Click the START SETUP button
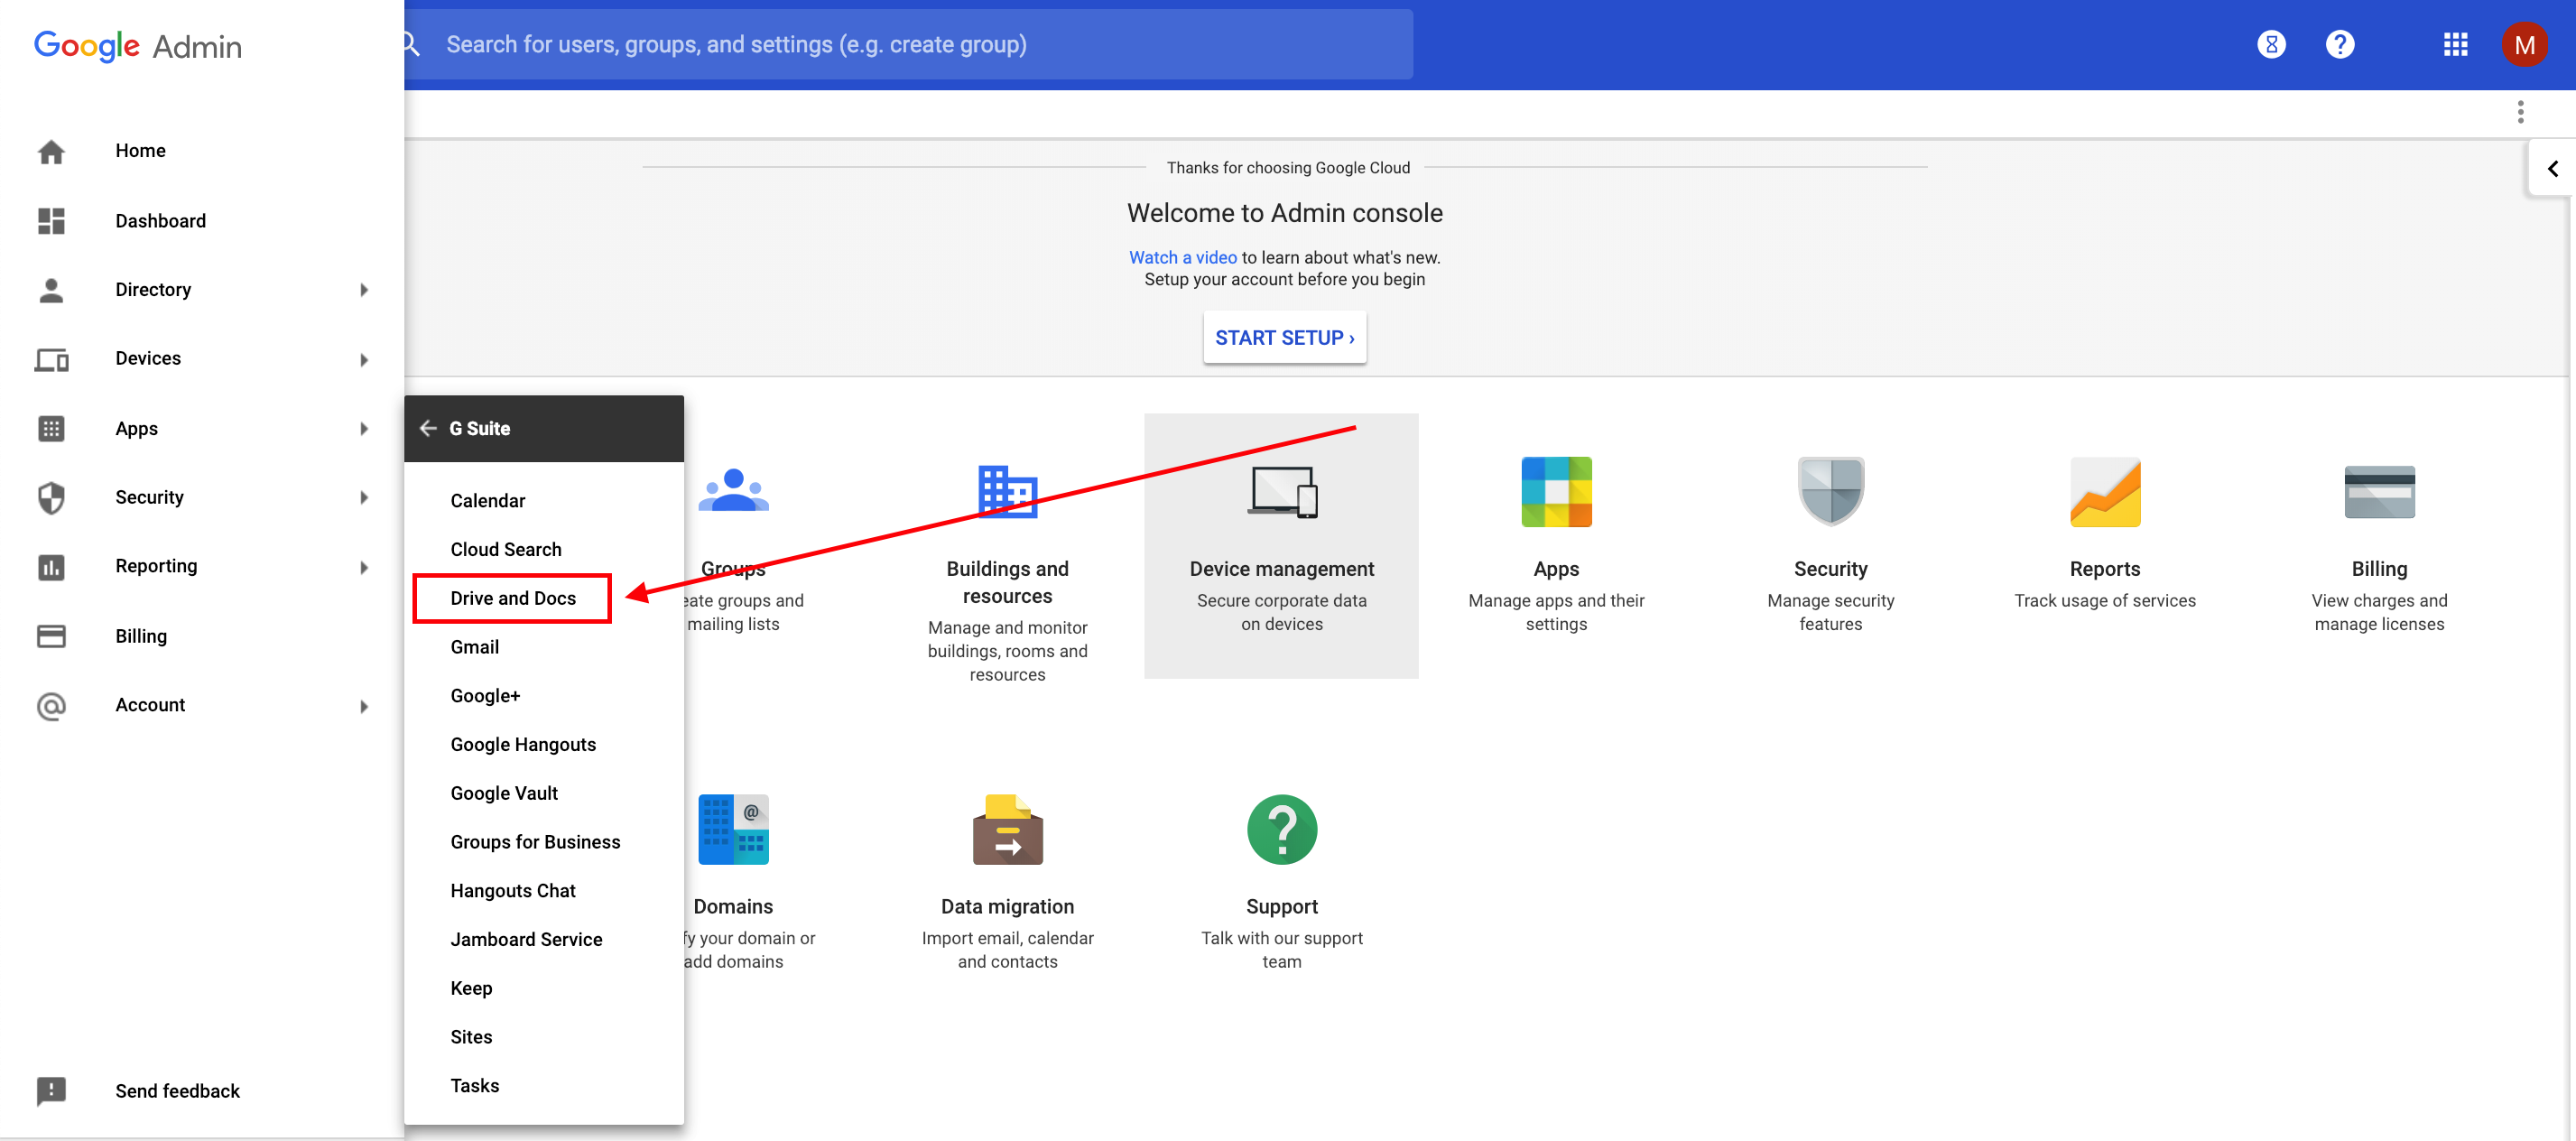 point(1284,337)
